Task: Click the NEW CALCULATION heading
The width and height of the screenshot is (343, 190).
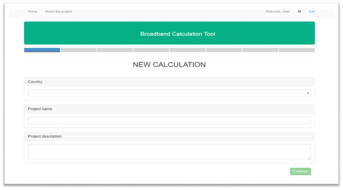Action: pos(169,65)
